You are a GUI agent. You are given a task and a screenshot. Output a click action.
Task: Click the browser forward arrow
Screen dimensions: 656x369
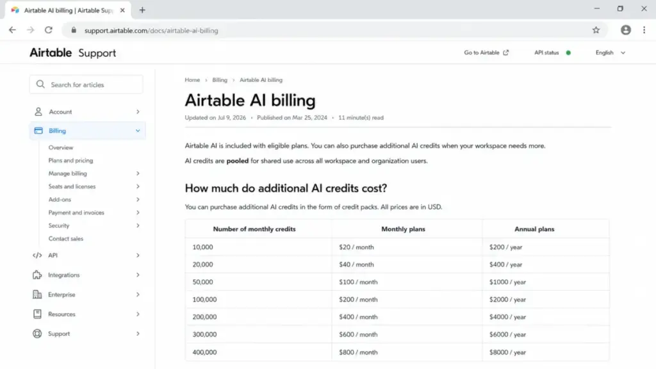click(31, 30)
